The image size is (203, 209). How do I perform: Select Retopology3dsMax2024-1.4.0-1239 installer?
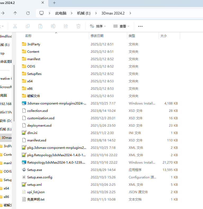[53, 163]
